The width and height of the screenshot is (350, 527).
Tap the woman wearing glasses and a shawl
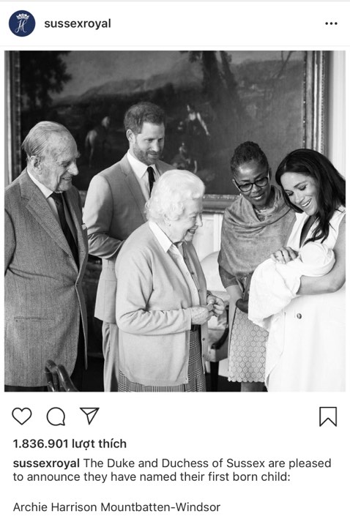(x=253, y=262)
